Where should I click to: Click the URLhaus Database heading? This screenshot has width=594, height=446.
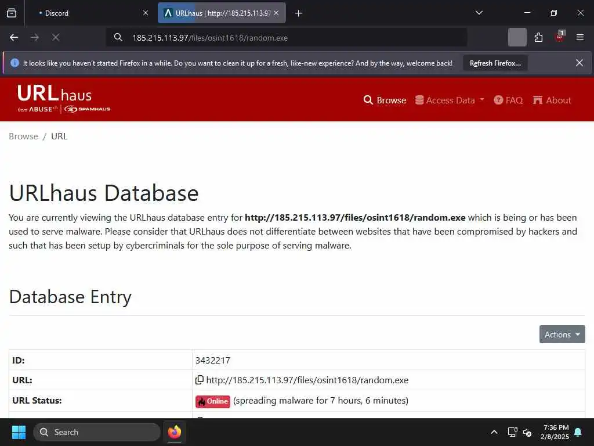(x=104, y=193)
